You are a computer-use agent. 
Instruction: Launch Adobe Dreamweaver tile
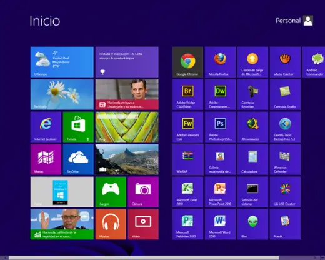[x=220, y=94]
